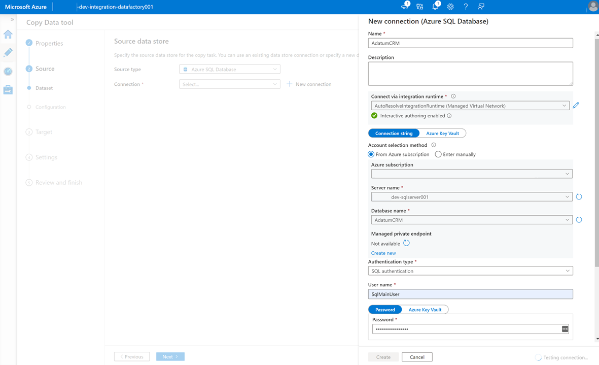Click Microsoft Azure header title
The width and height of the screenshot is (599, 365).
click(25, 7)
